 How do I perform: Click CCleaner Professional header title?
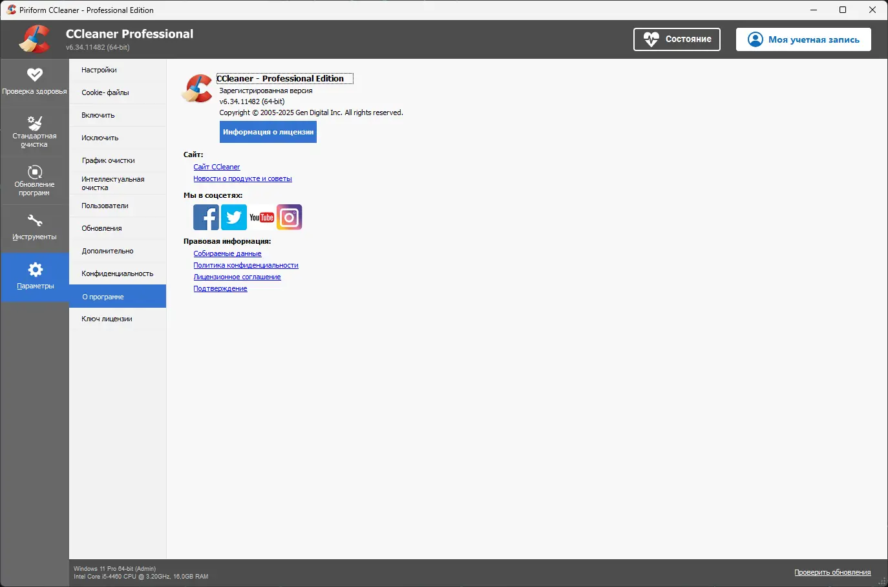tap(129, 34)
